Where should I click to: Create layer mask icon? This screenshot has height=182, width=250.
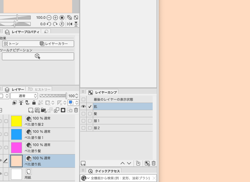(63, 110)
